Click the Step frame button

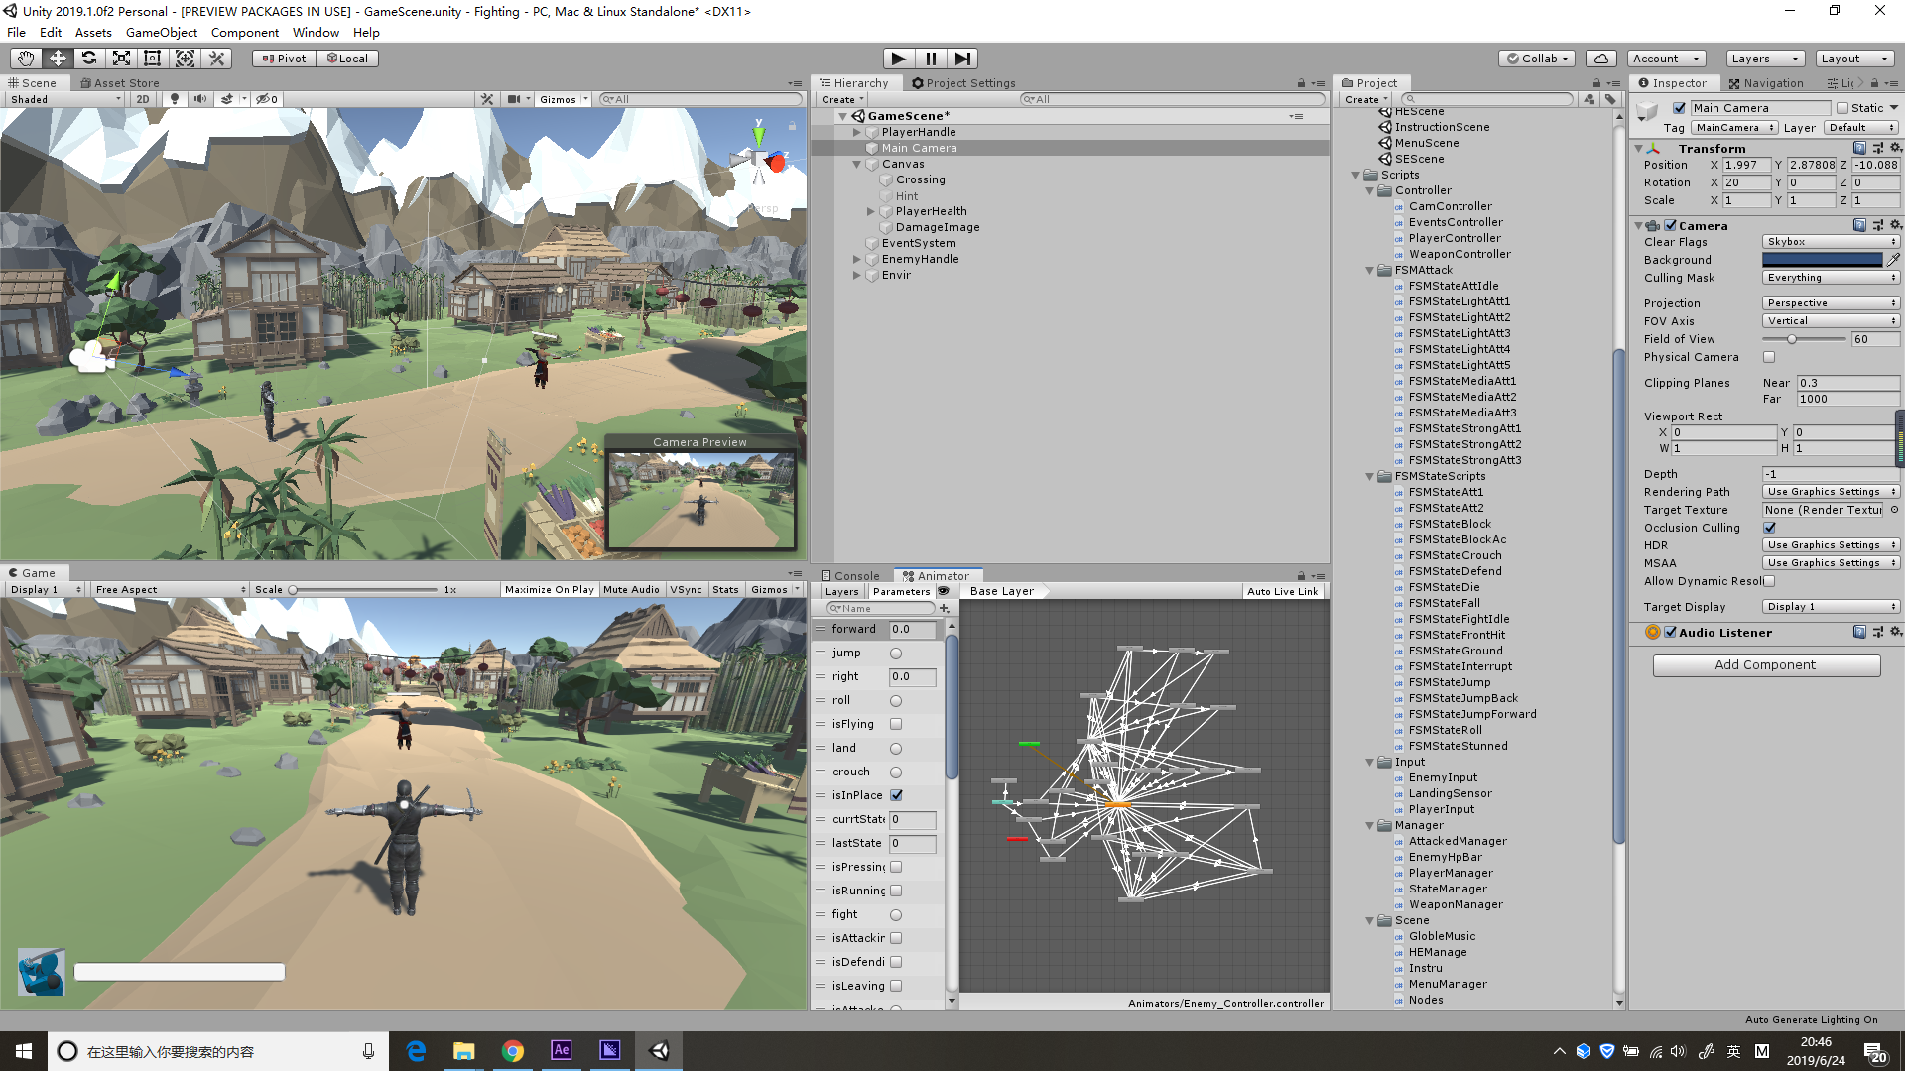pos(962,59)
